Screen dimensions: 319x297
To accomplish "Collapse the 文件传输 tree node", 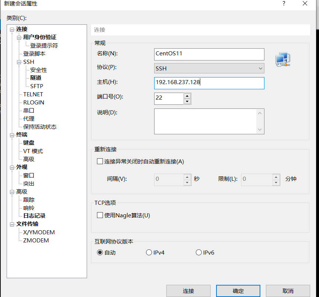I will coord(12,224).
